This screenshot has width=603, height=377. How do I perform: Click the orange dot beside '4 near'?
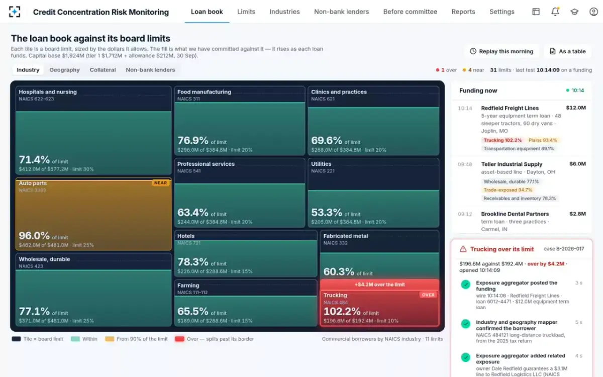coord(464,70)
